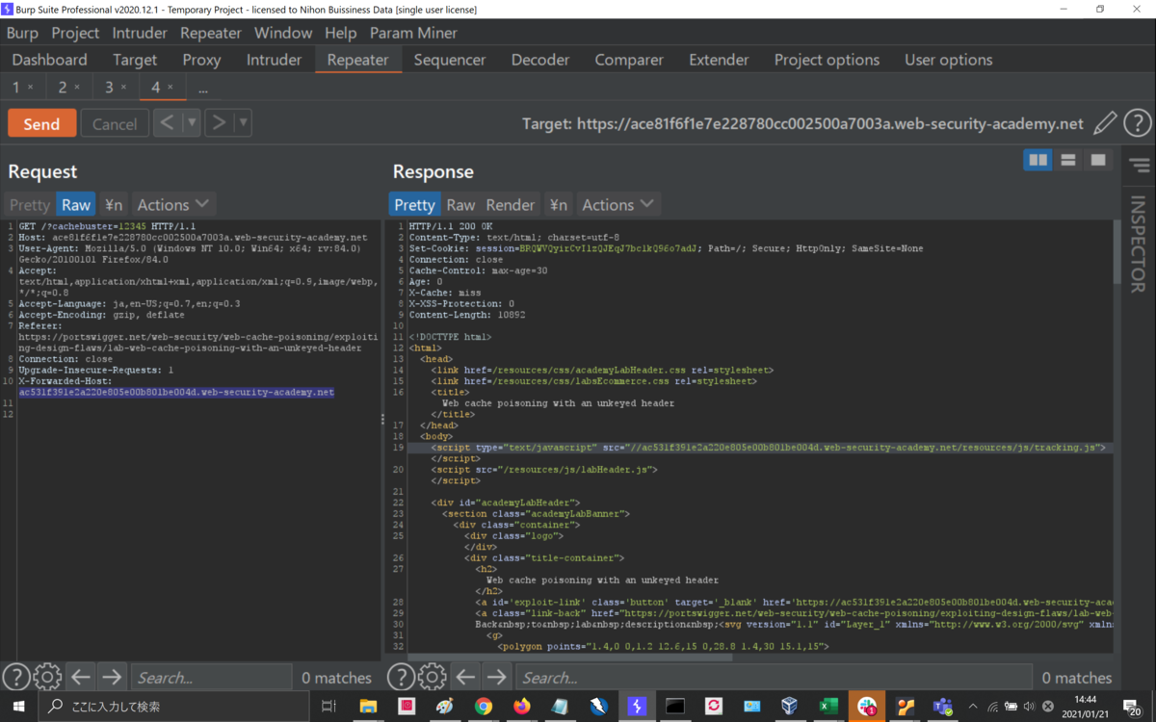Open the Request Actions dropdown

(x=172, y=204)
